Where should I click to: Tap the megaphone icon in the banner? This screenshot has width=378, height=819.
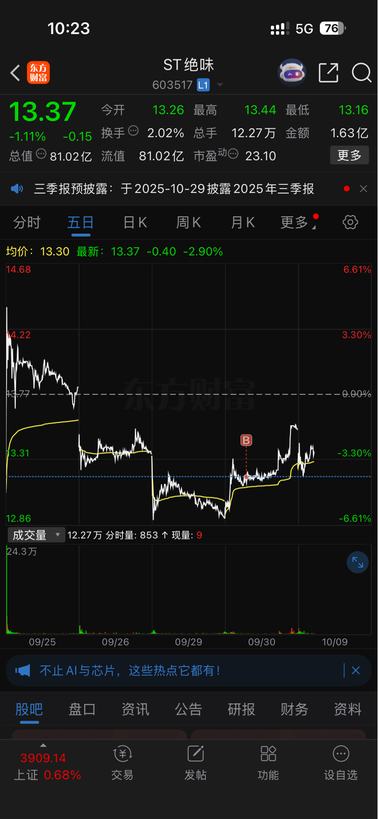(x=23, y=670)
